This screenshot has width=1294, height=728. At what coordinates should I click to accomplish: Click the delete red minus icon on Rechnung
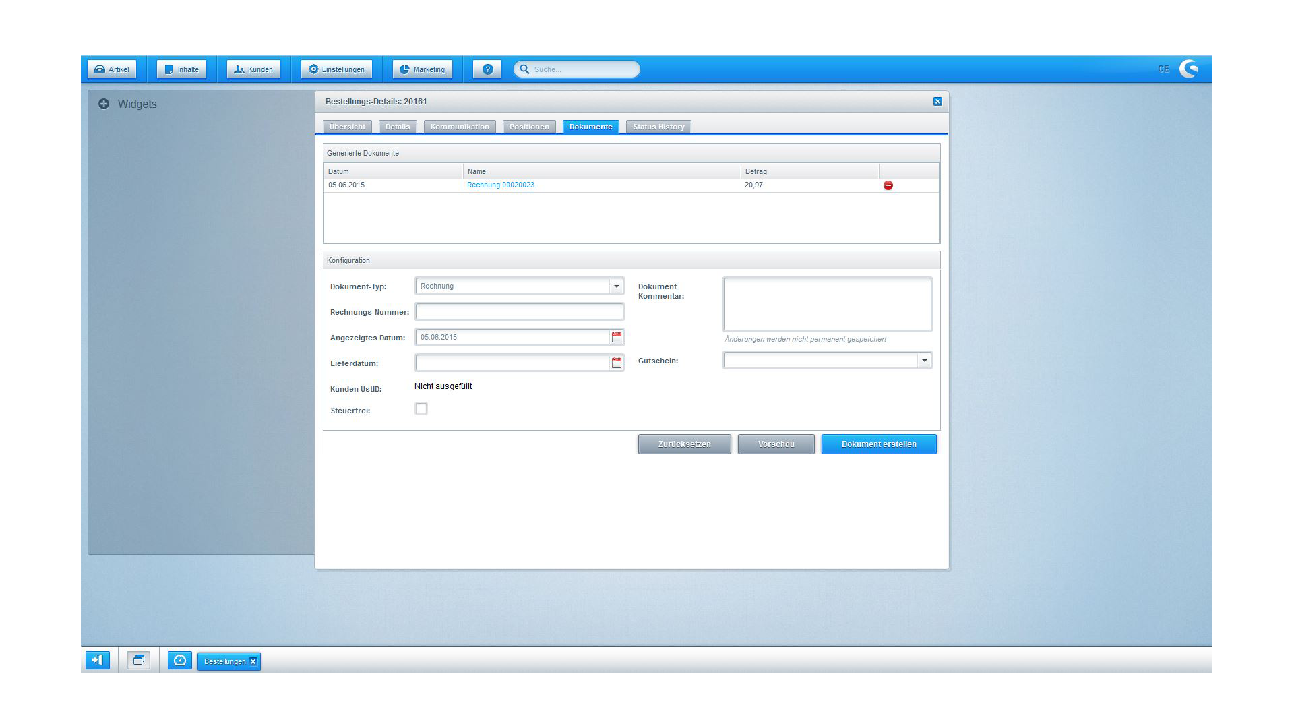[887, 185]
